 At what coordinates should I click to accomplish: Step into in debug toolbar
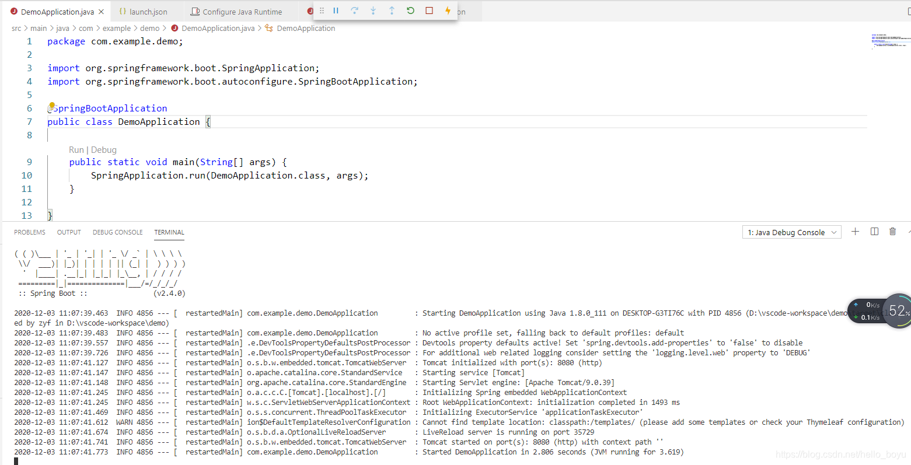(374, 11)
